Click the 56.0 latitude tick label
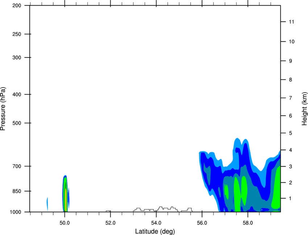This screenshot has width=308, height=235. click(x=202, y=223)
